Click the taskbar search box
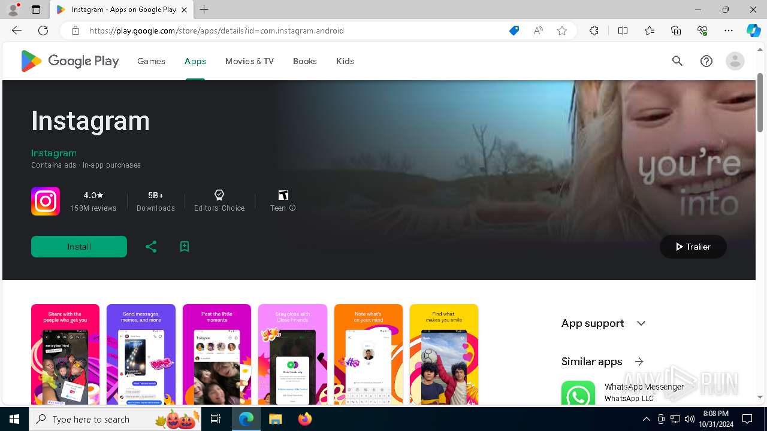Viewport: 767px width, 431px height. [x=116, y=419]
